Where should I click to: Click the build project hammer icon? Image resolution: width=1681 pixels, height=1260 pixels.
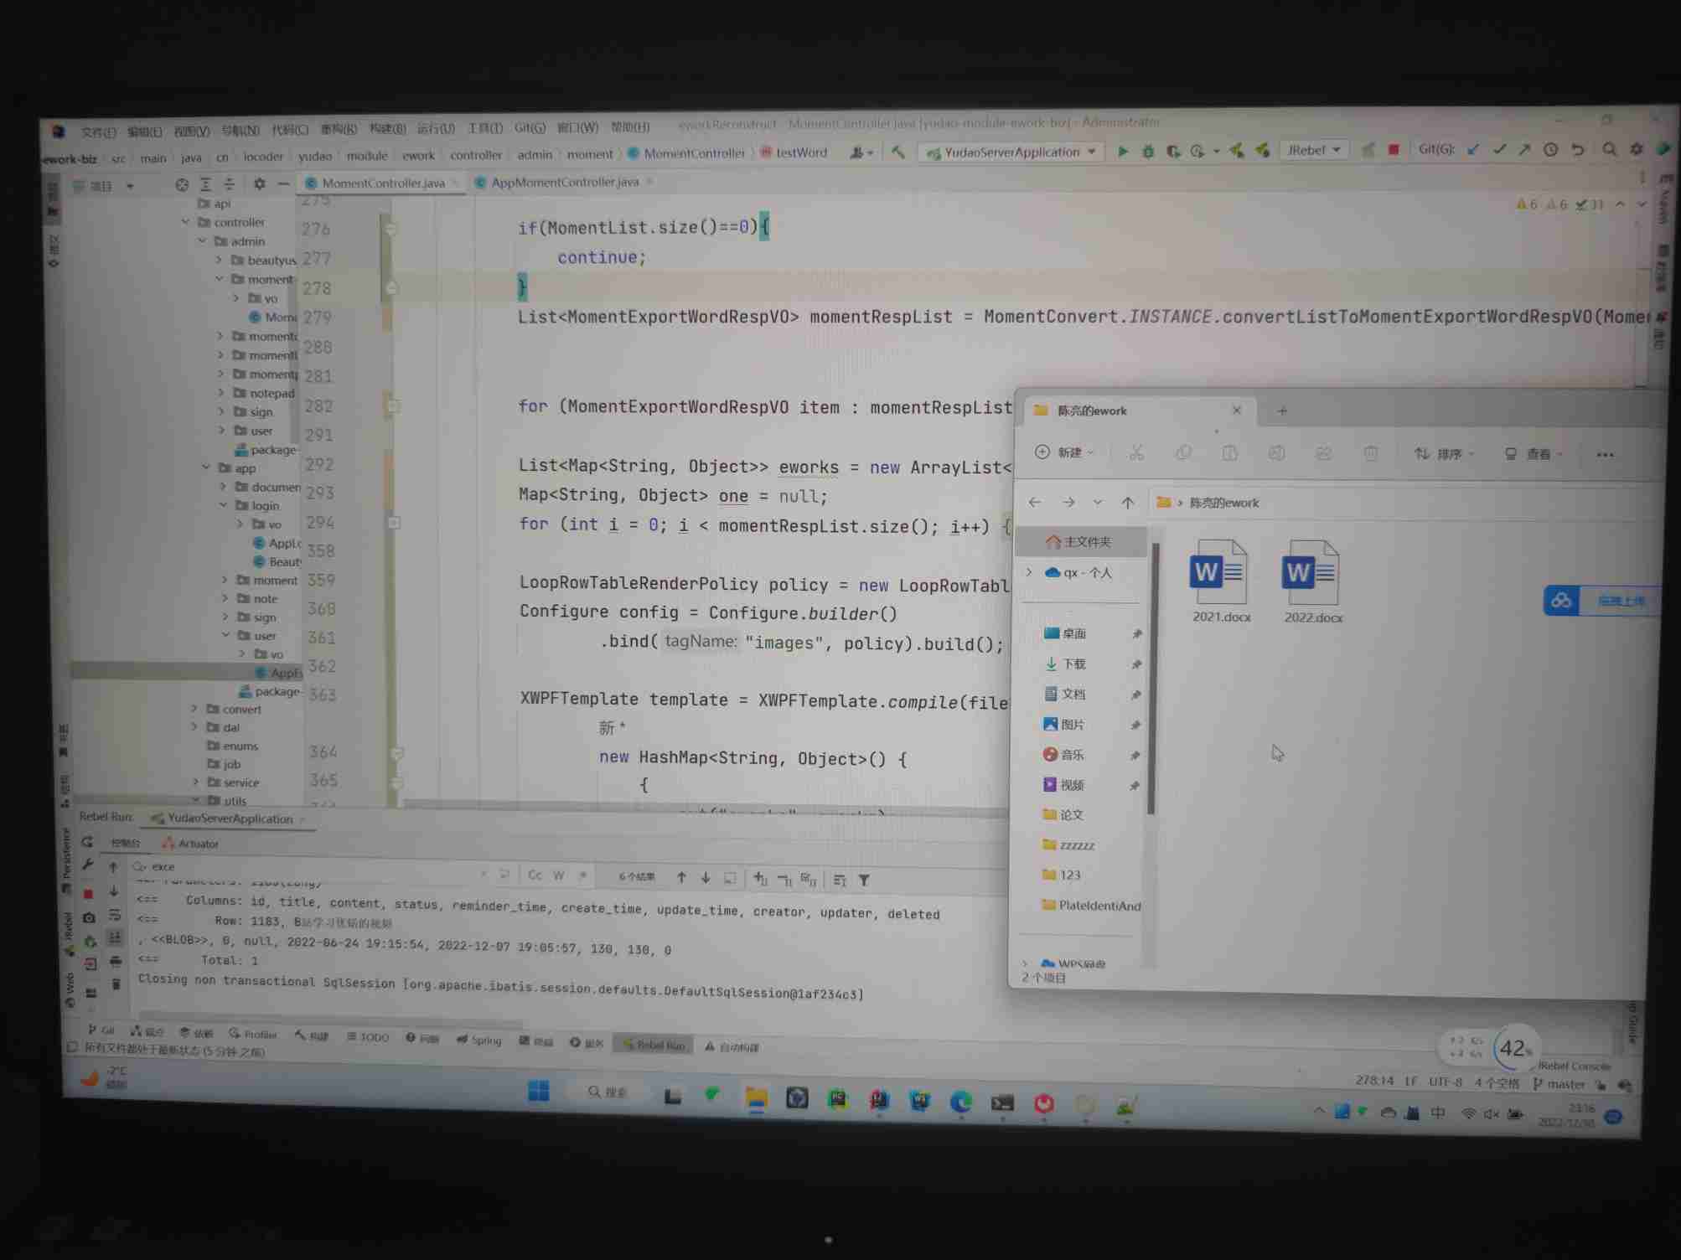click(898, 152)
